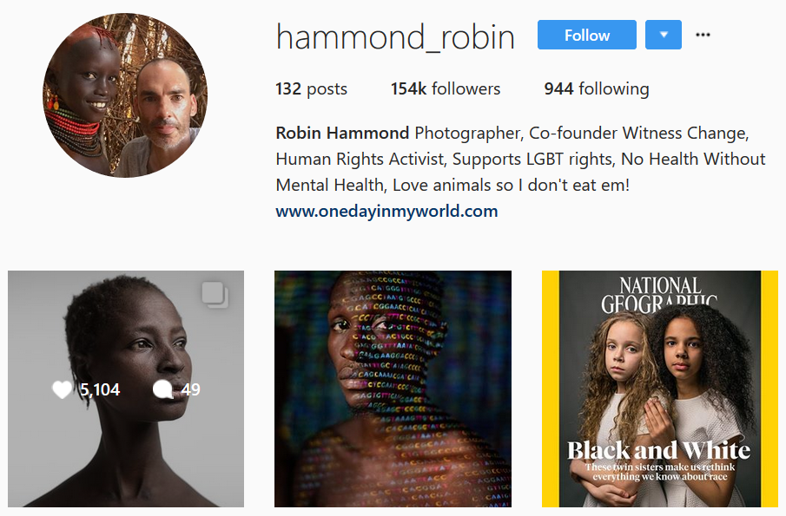View the 944 following list
The height and width of the screenshot is (516, 786).
[x=597, y=89]
